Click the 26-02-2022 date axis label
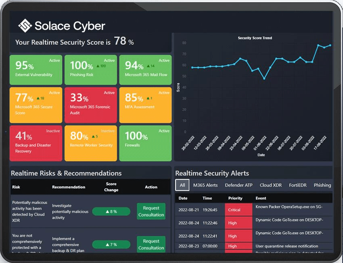 [x=188, y=143]
